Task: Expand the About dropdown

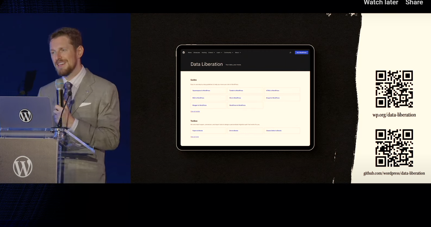Action: pyautogui.click(x=238, y=53)
